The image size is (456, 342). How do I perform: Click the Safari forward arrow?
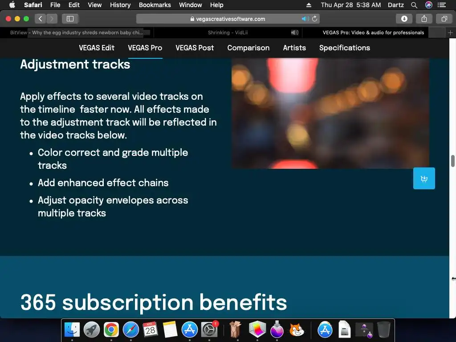tap(52, 19)
